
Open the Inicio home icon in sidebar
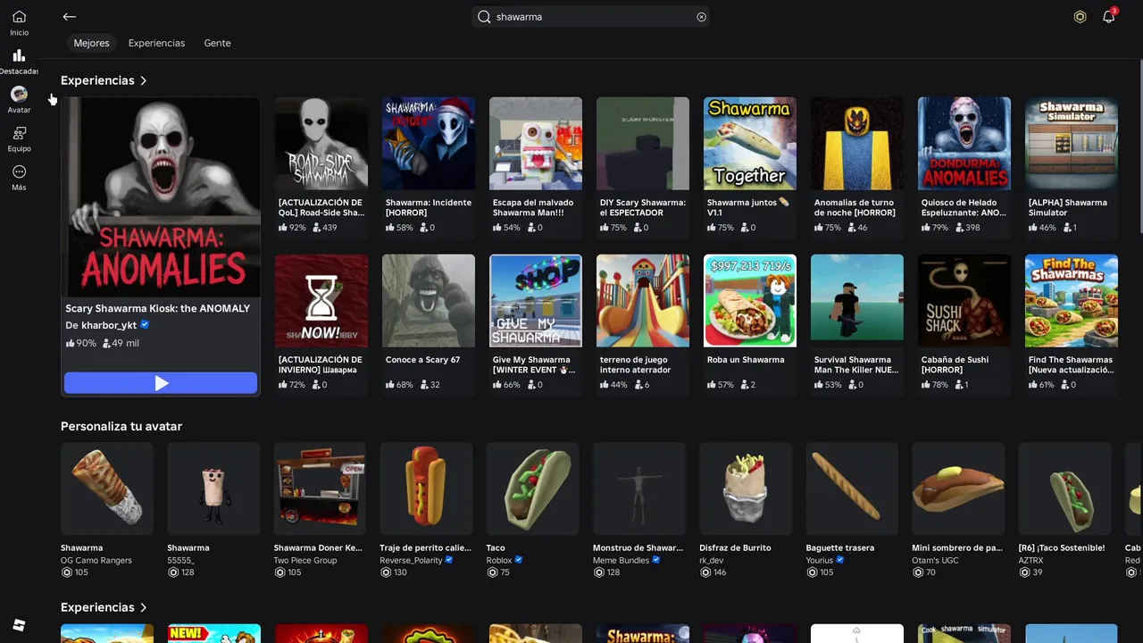click(x=19, y=17)
